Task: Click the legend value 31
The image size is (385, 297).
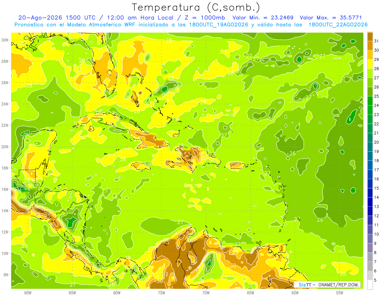Action: (376, 41)
